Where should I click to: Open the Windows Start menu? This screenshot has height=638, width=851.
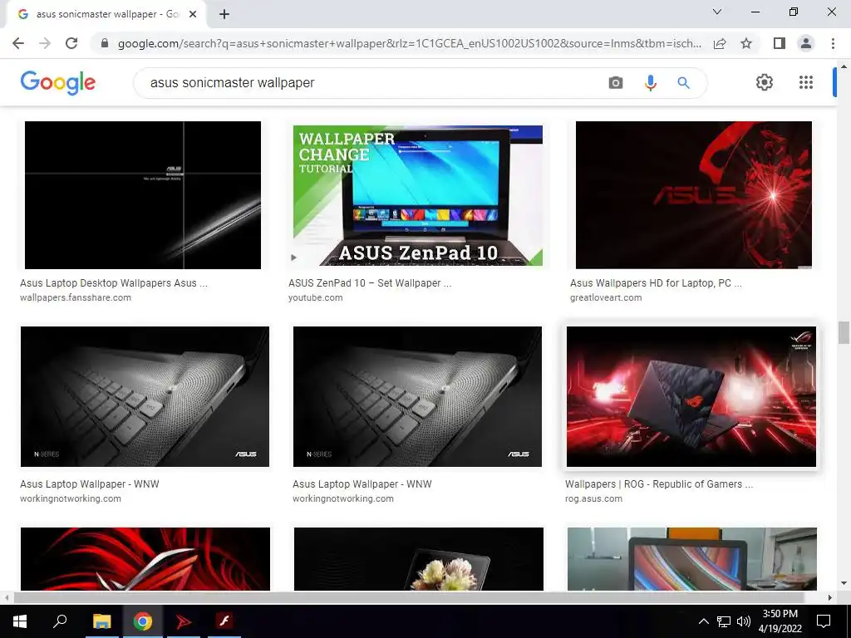20,621
